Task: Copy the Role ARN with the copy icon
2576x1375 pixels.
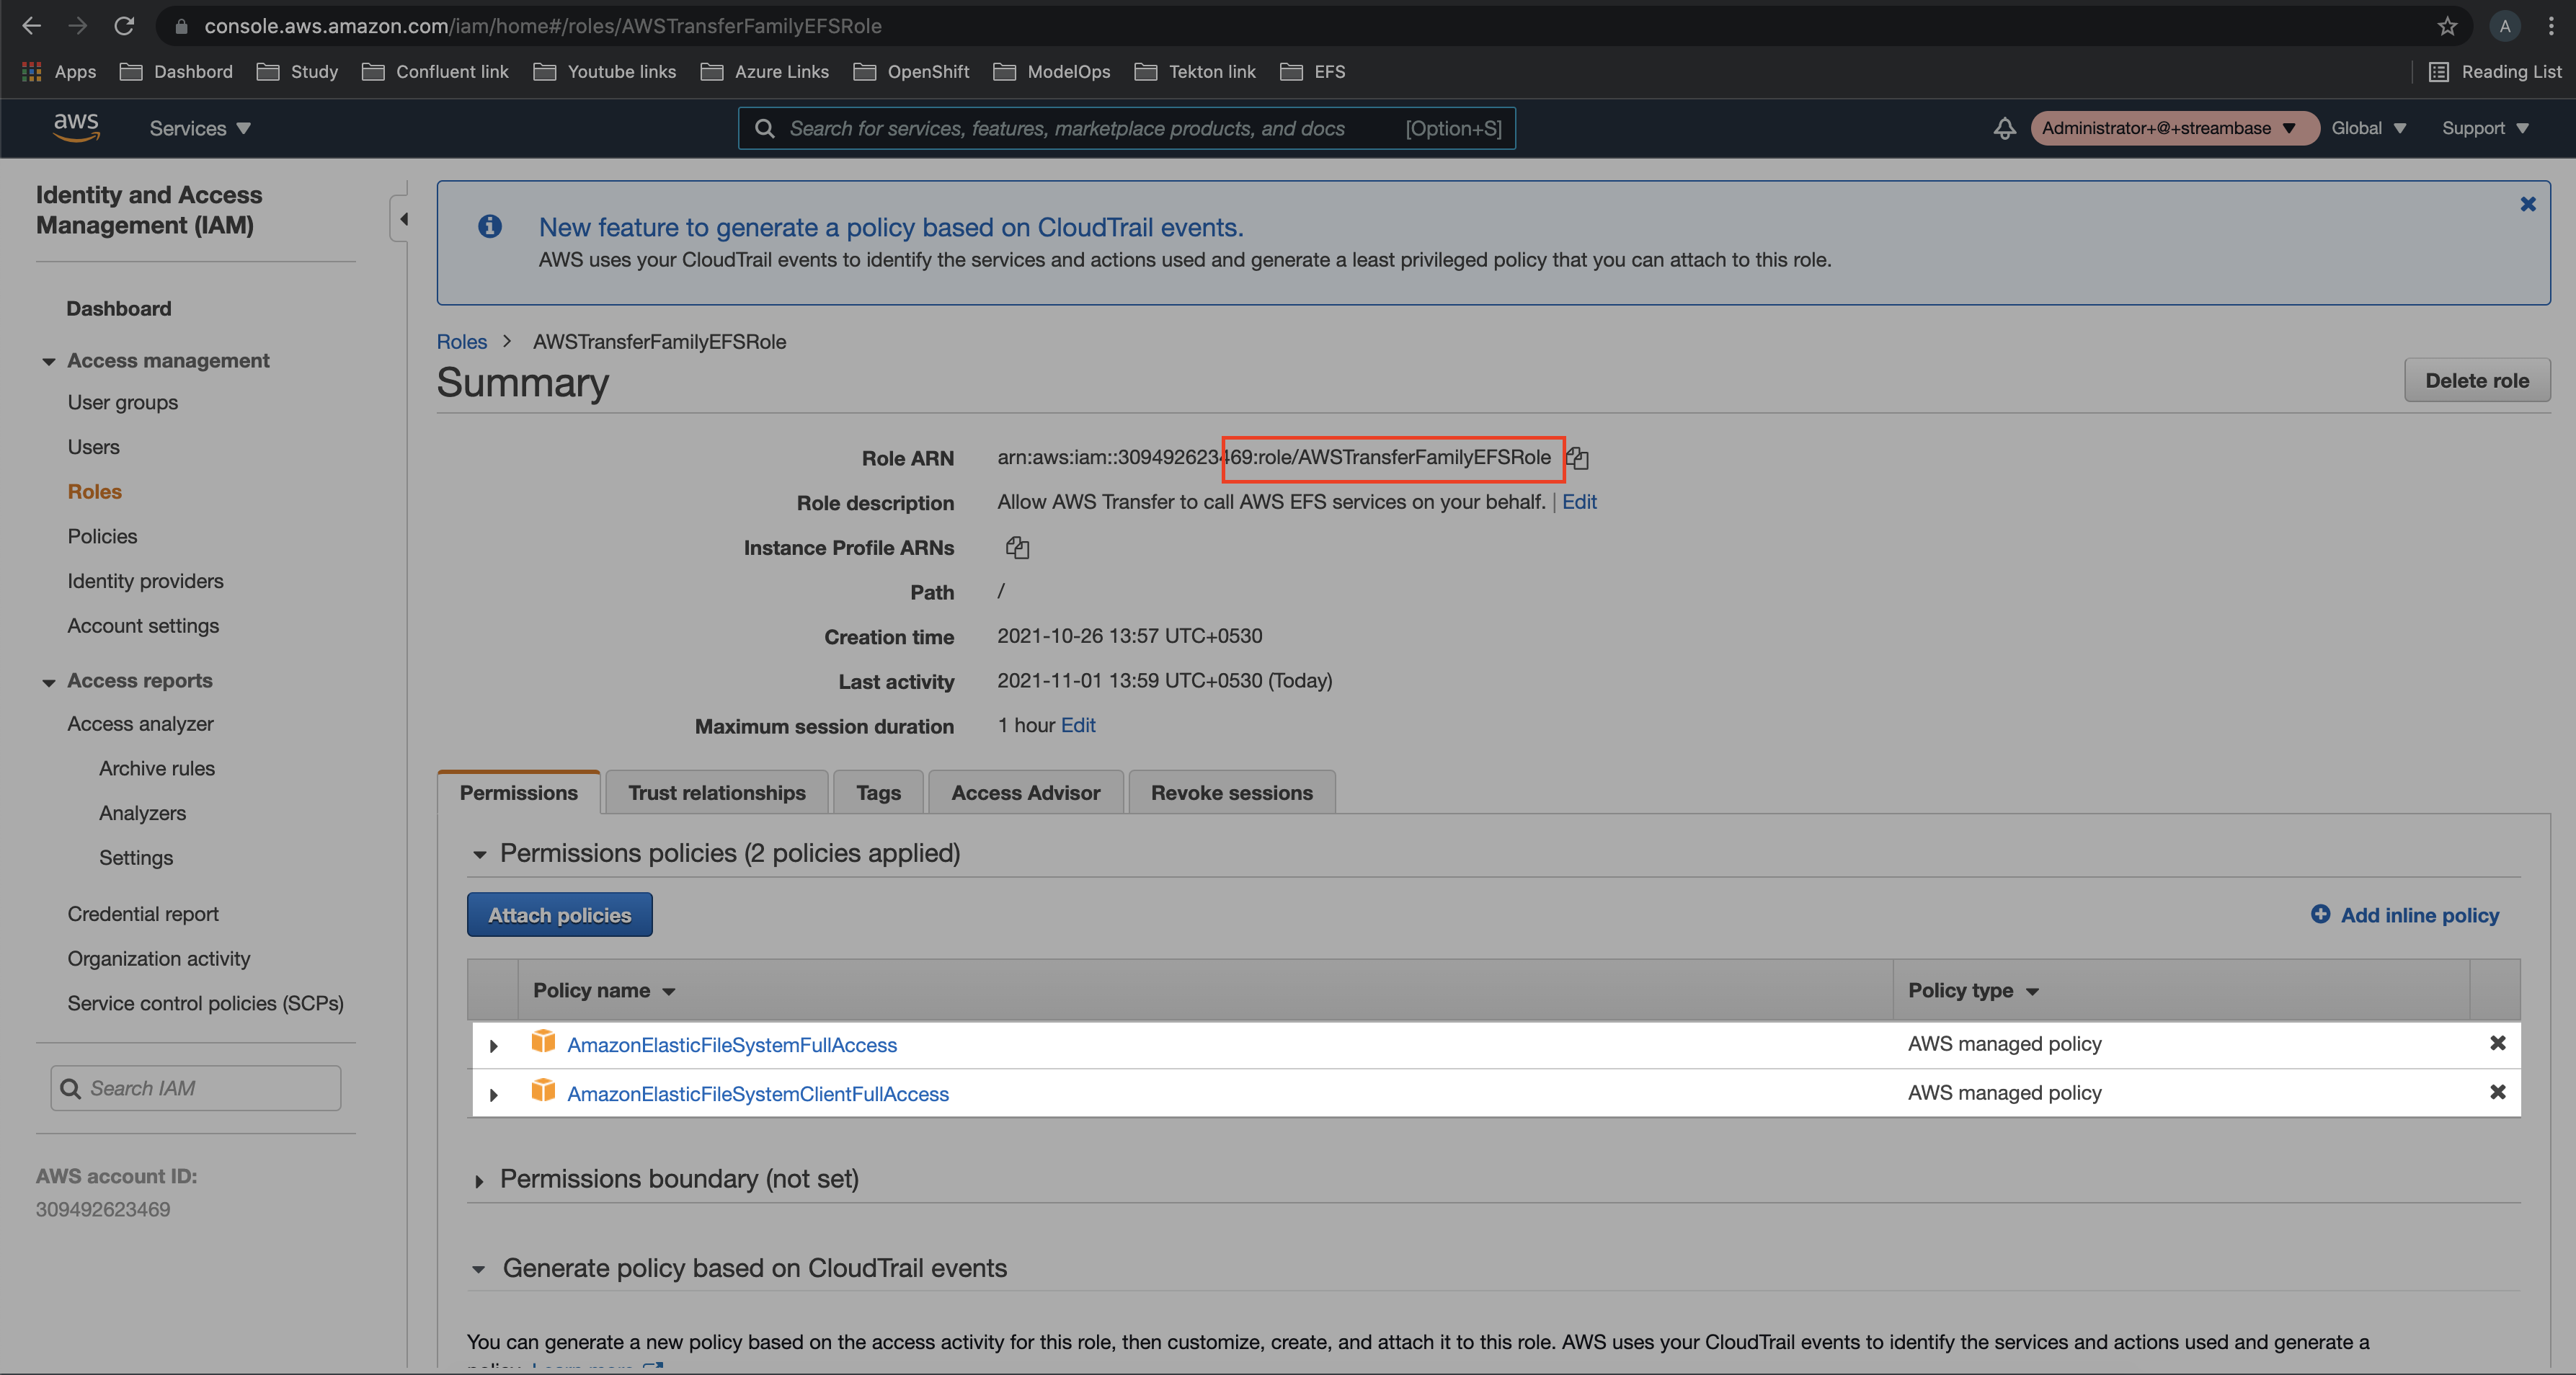Action: [1577, 458]
